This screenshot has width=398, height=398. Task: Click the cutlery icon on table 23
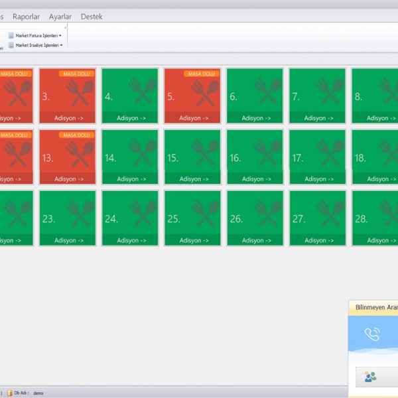[x=80, y=214]
